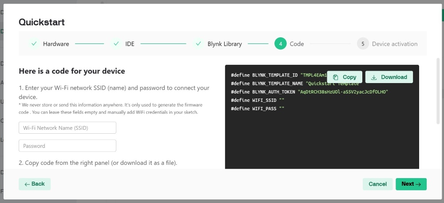Click the BLYNK_TEMPLATE_NAME code line

point(295,84)
